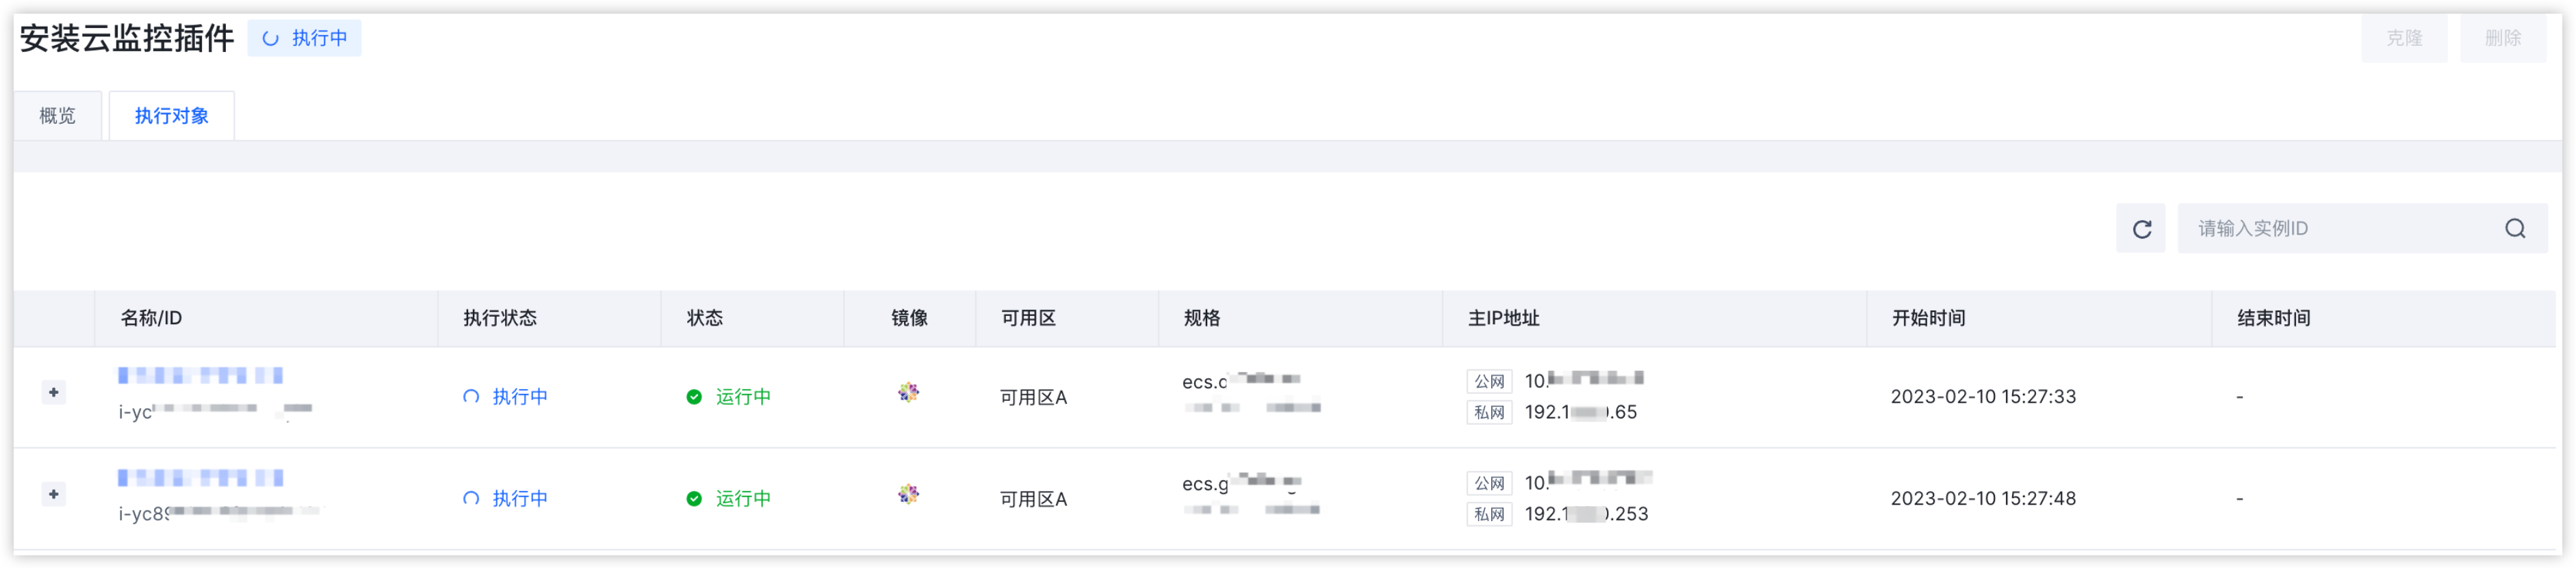Click the image icon in first row

click(908, 392)
